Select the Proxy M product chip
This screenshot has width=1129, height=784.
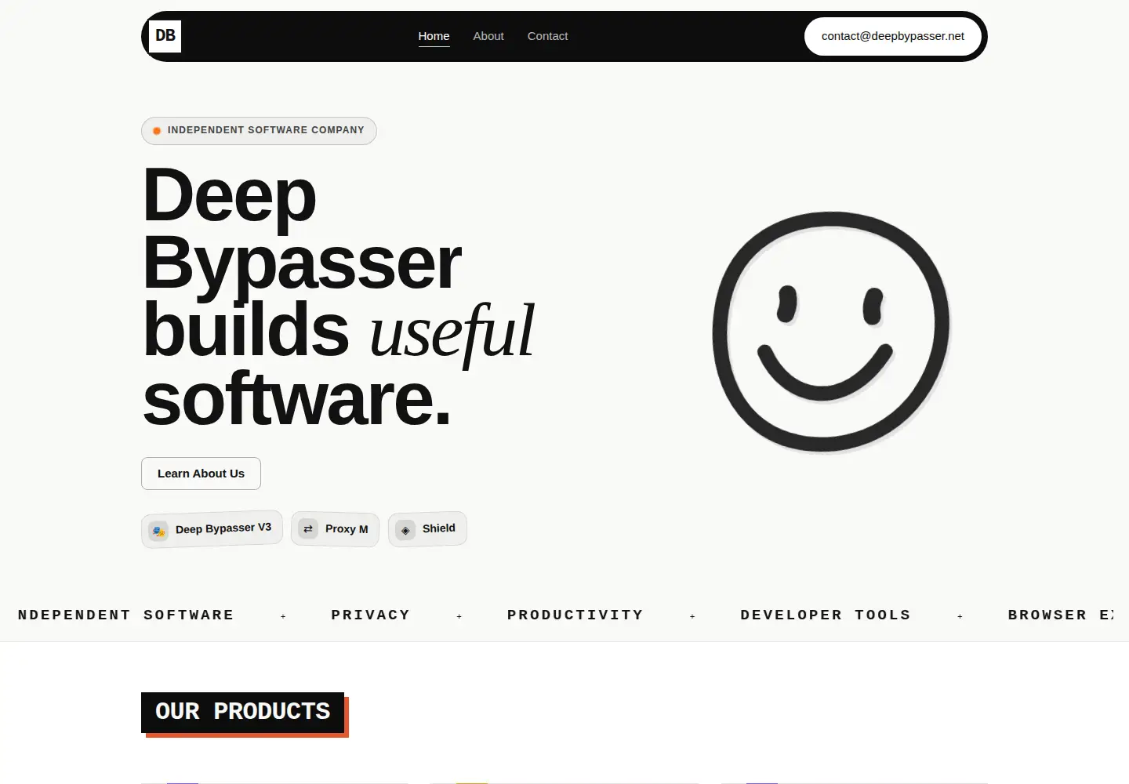[335, 529]
